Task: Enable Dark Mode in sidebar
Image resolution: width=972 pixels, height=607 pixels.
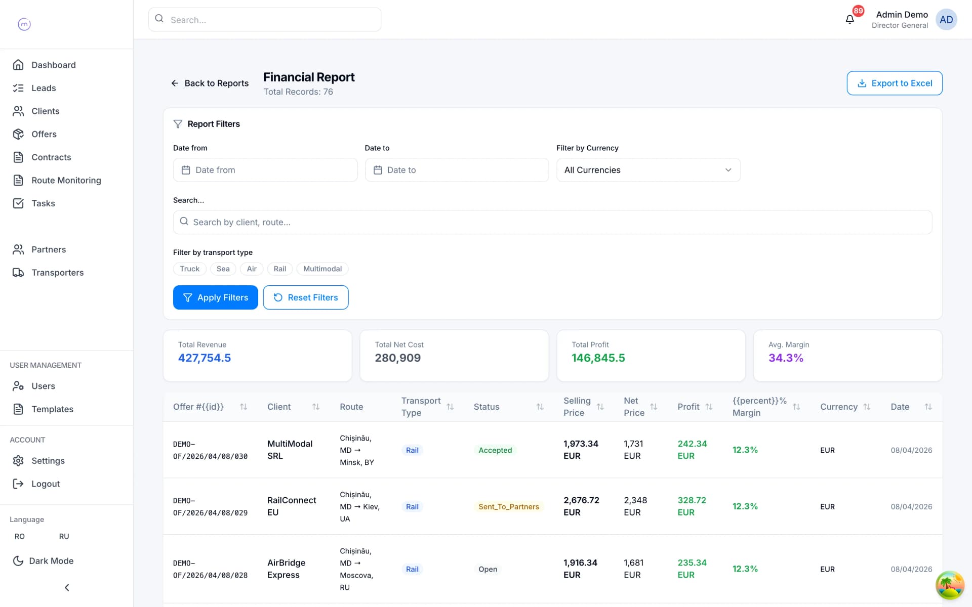Action: 43,560
